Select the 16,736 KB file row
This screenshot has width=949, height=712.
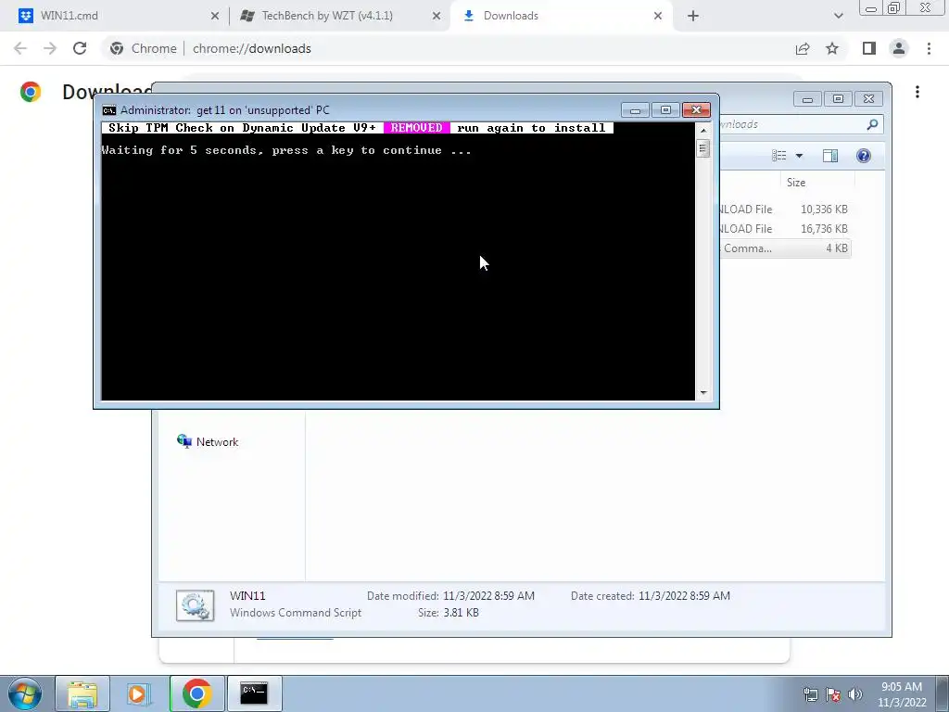(785, 228)
